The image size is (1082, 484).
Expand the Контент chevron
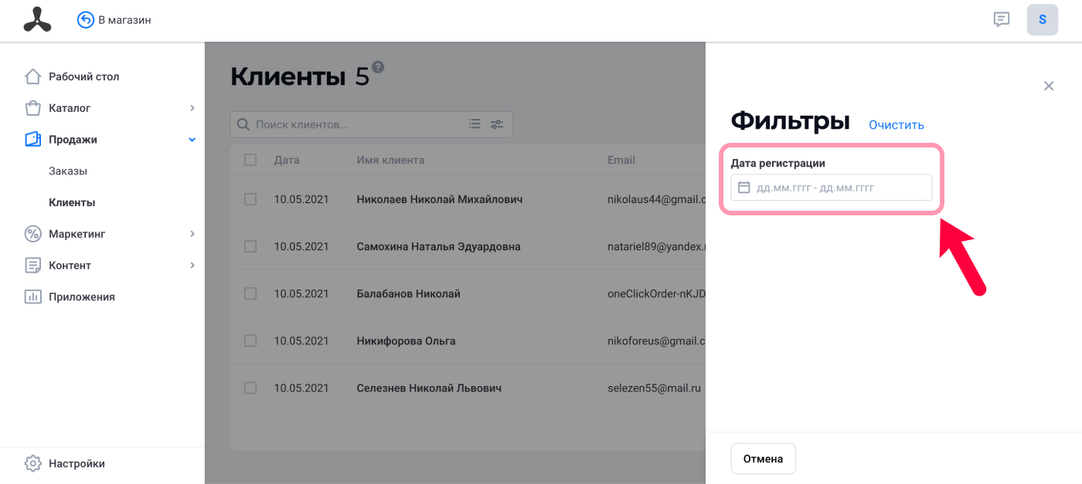click(192, 266)
